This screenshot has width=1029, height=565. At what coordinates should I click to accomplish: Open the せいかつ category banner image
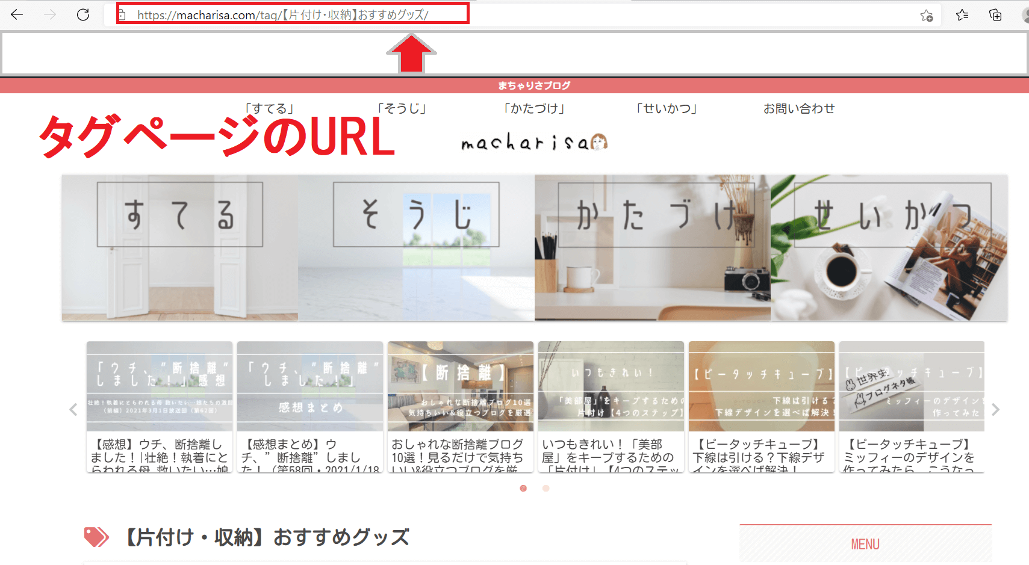click(889, 248)
